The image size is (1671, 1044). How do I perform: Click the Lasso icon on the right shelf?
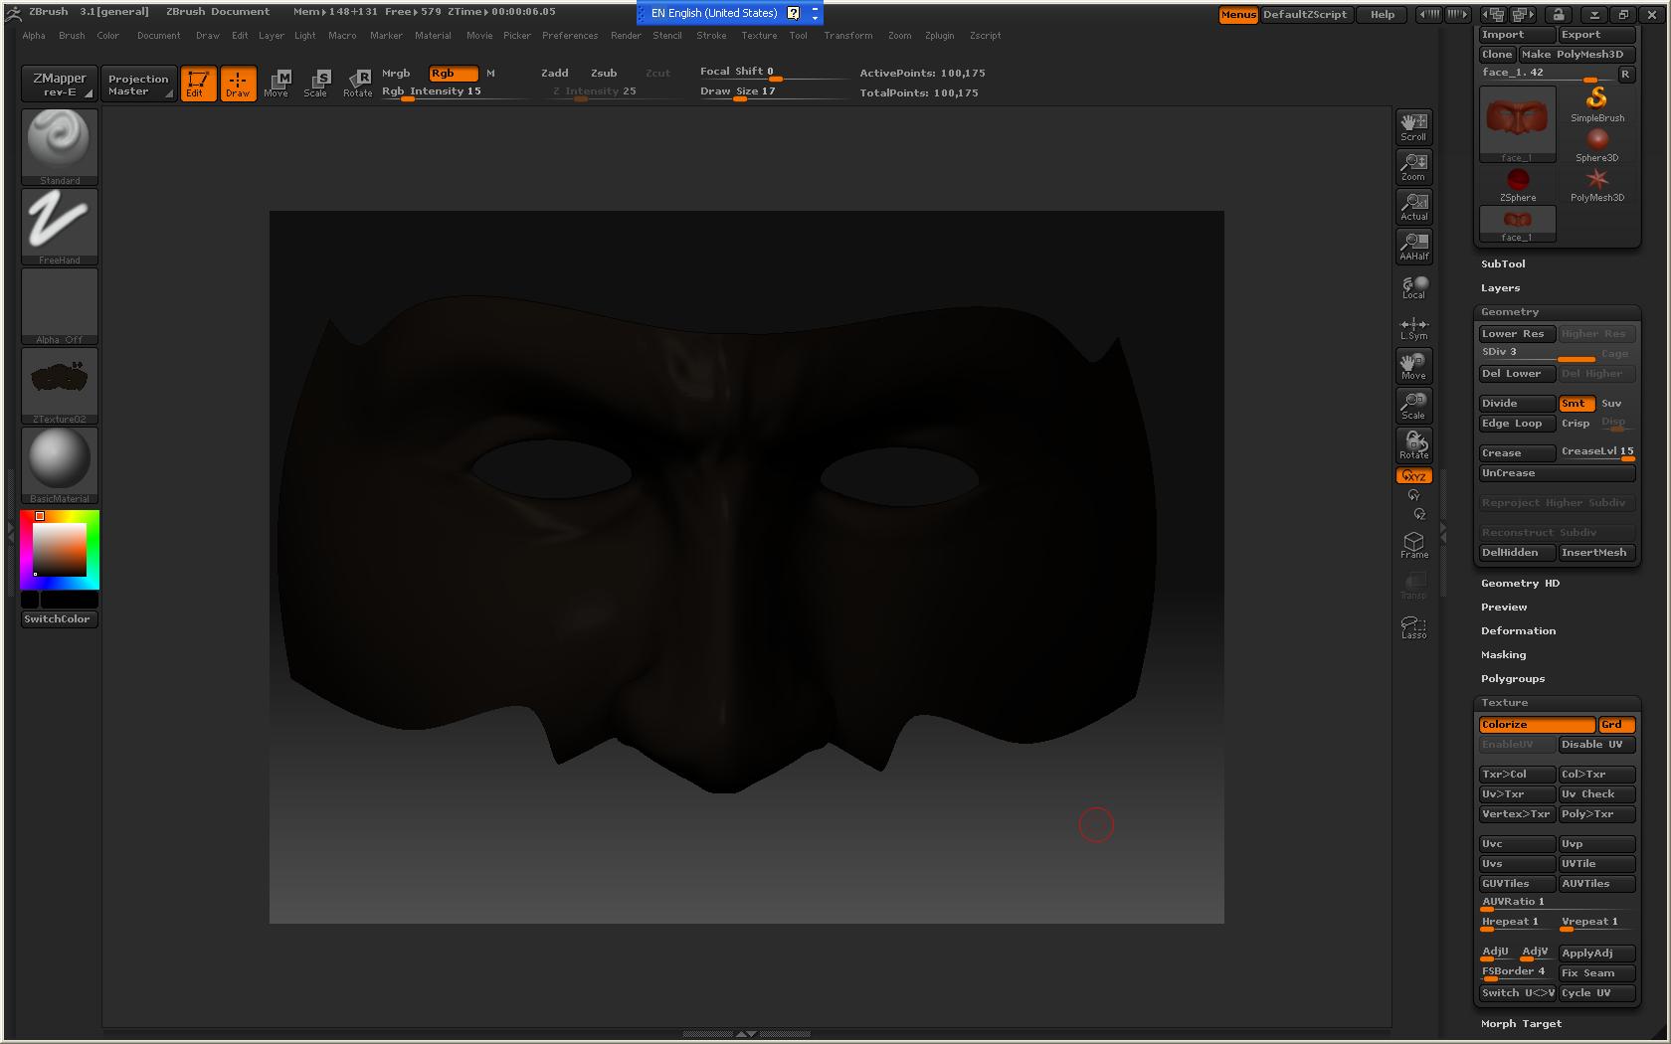[x=1413, y=626]
